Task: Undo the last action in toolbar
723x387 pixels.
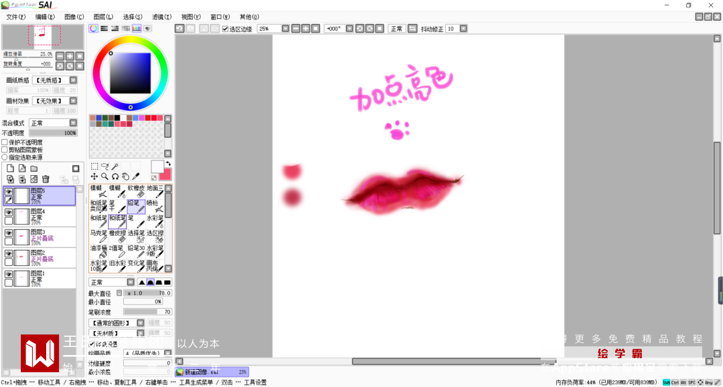Action: point(179,29)
